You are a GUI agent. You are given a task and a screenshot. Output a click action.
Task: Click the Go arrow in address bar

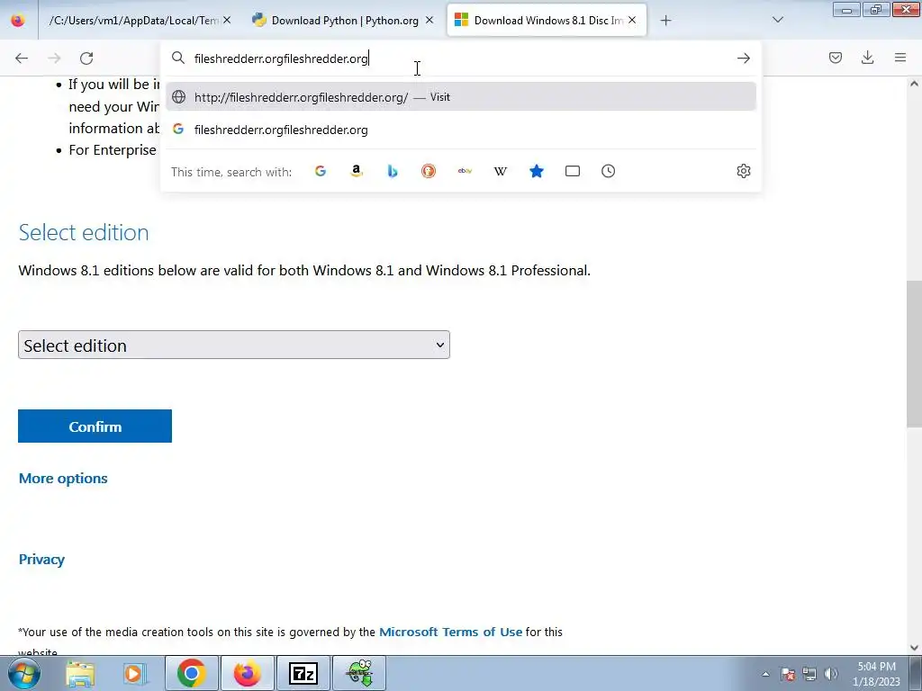pos(743,58)
